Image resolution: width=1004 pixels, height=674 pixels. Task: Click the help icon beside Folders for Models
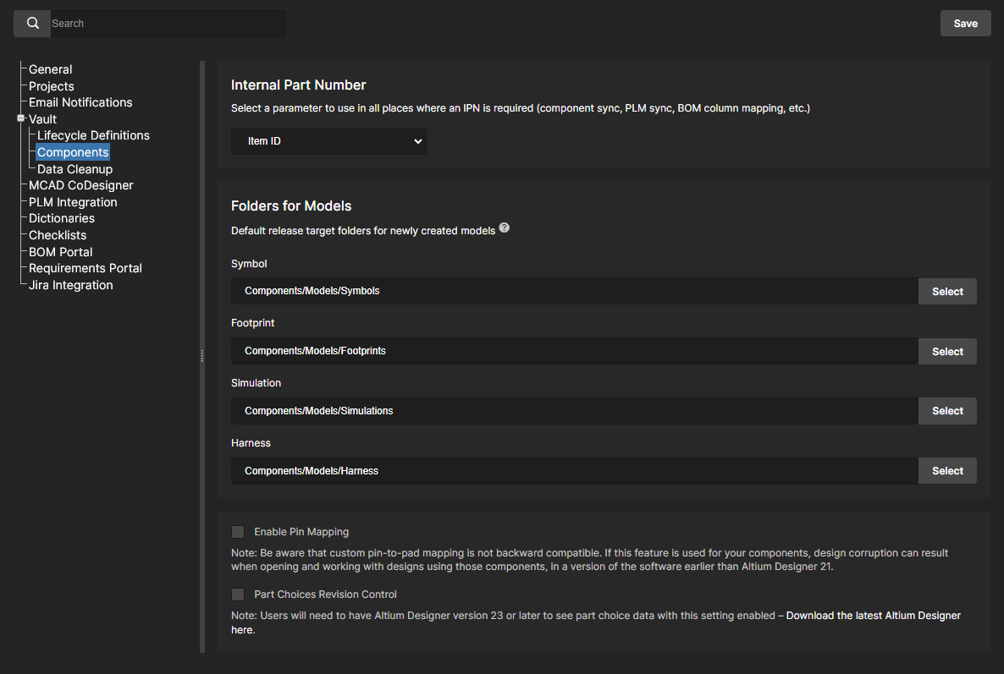click(x=505, y=228)
